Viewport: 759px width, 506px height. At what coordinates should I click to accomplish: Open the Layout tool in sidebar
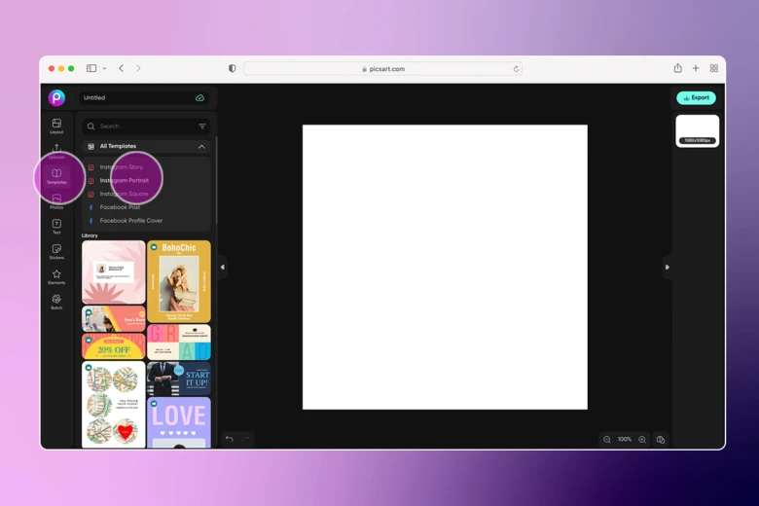(x=56, y=126)
